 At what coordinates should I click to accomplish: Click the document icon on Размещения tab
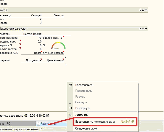[x=38, y=124]
